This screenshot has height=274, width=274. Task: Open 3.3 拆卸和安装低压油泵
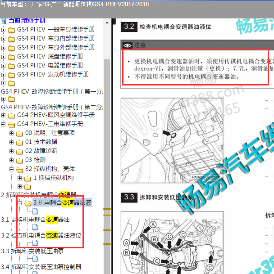pos(32,251)
